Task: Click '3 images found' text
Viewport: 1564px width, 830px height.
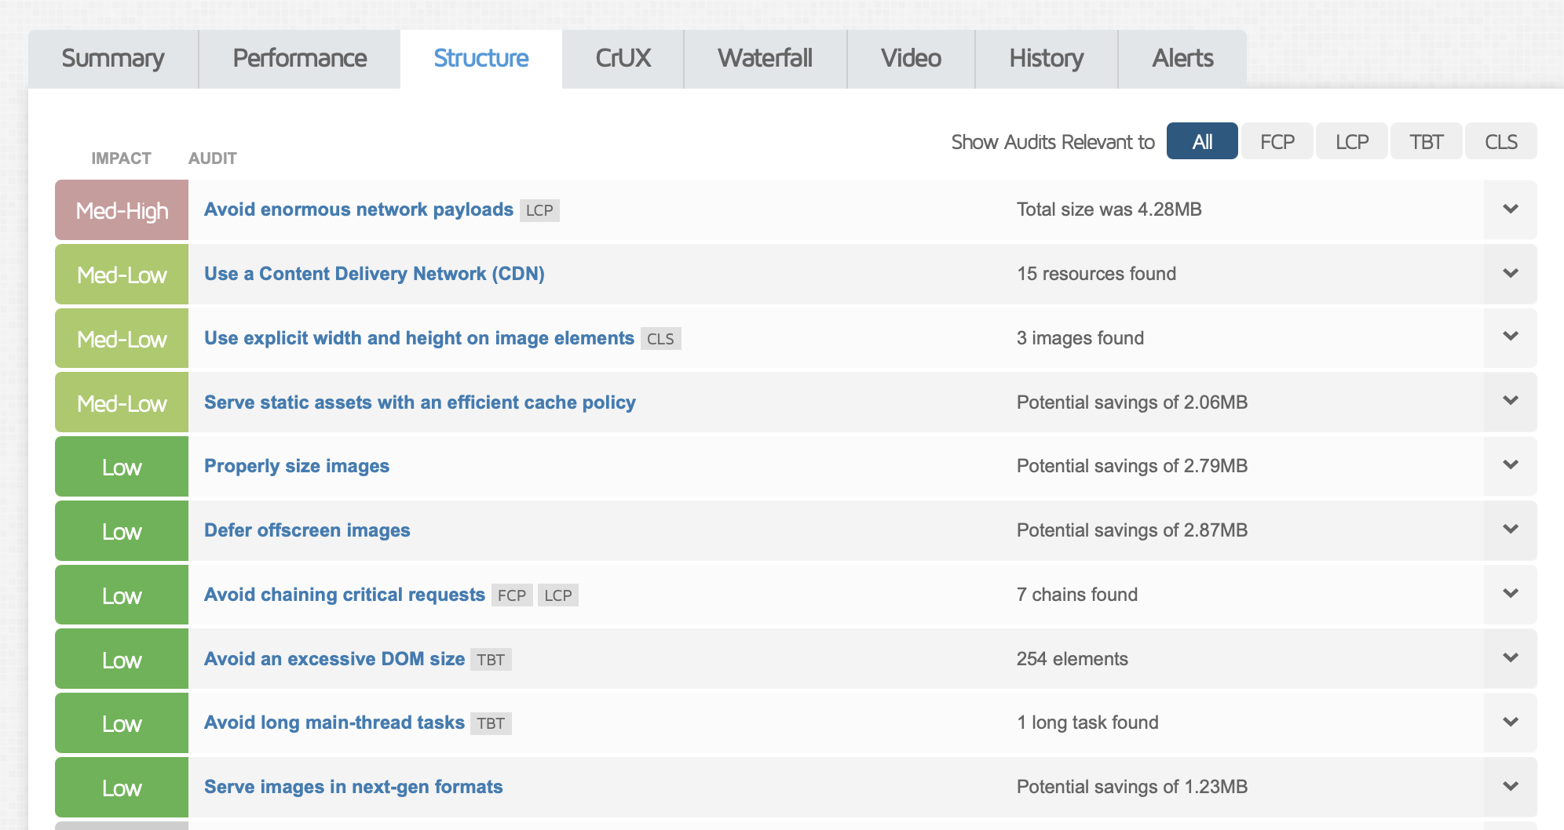Action: click(1080, 338)
